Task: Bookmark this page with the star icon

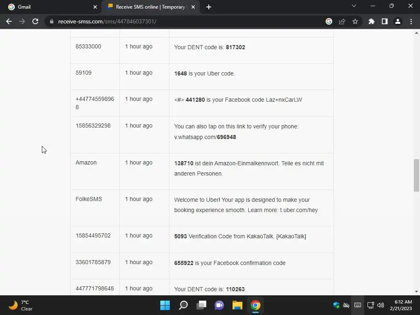Action: pos(355,21)
